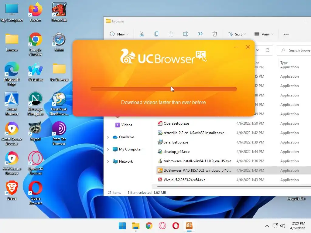
Task: Open Microsoft Edge desktop shortcut
Action: click(12, 74)
